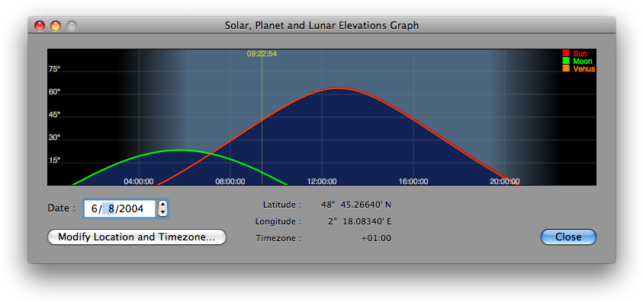Click the 08:00:00 axis label
The image size is (643, 302).
coord(230,181)
